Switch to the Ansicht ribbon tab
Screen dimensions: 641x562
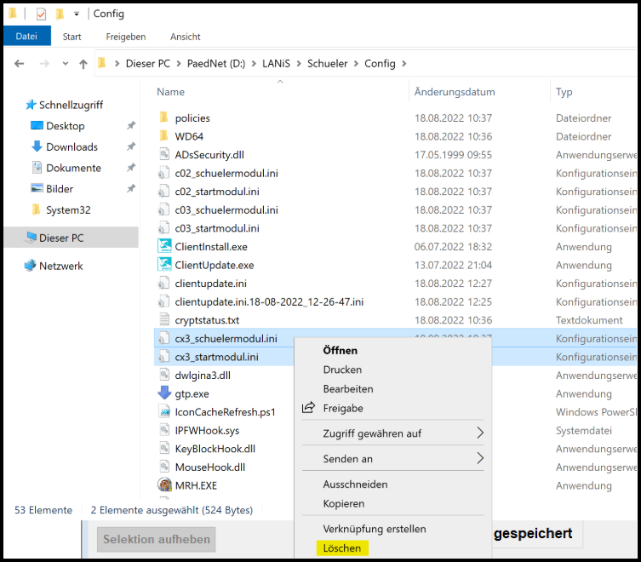(185, 37)
